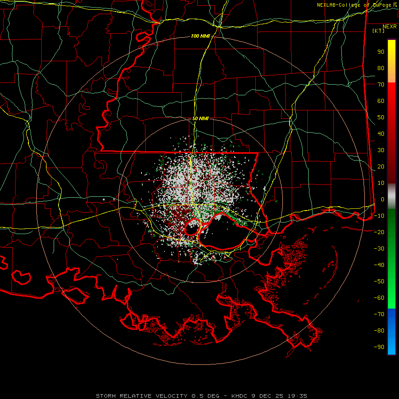Click the NEXR label above the color scale
The width and height of the screenshot is (399, 399).
pyautogui.click(x=389, y=27)
